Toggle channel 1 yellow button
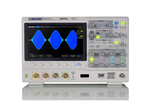This screenshot has width=153, height=102. coord(92,59)
